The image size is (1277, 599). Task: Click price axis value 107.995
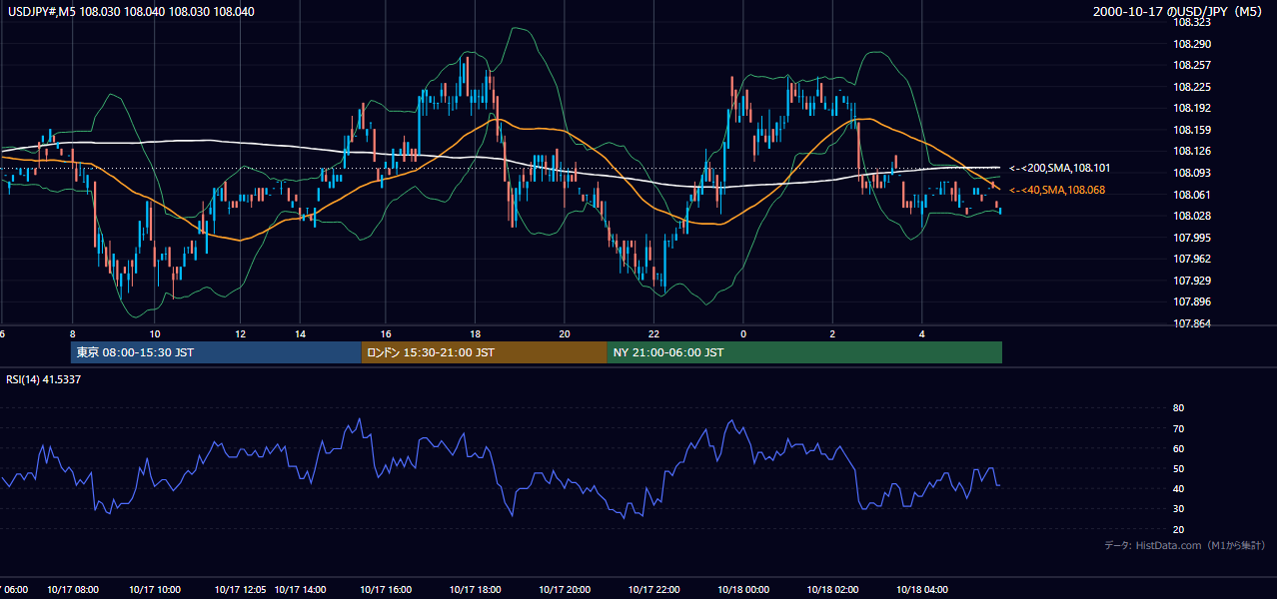(1192, 238)
